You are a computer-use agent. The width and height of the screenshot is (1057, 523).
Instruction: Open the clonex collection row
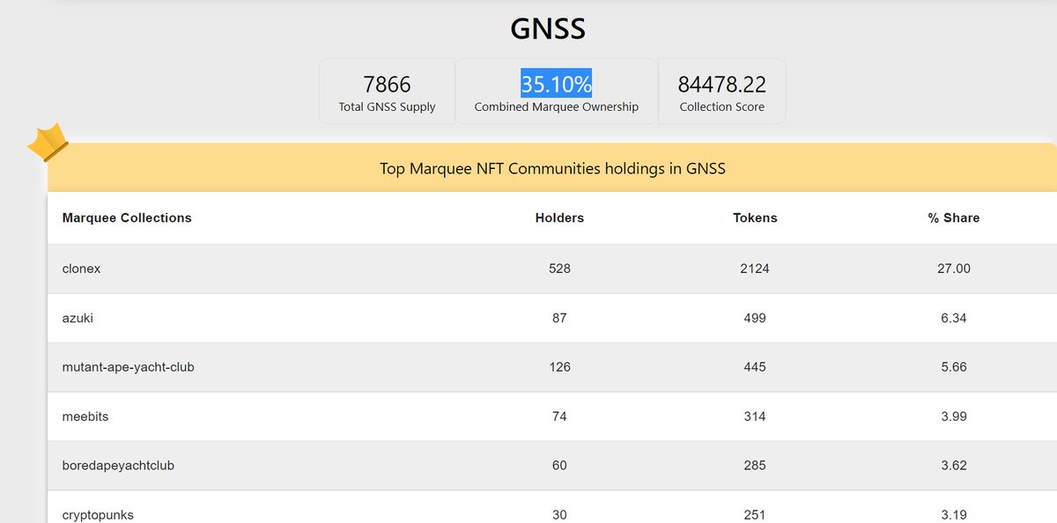pyautogui.click(x=552, y=269)
